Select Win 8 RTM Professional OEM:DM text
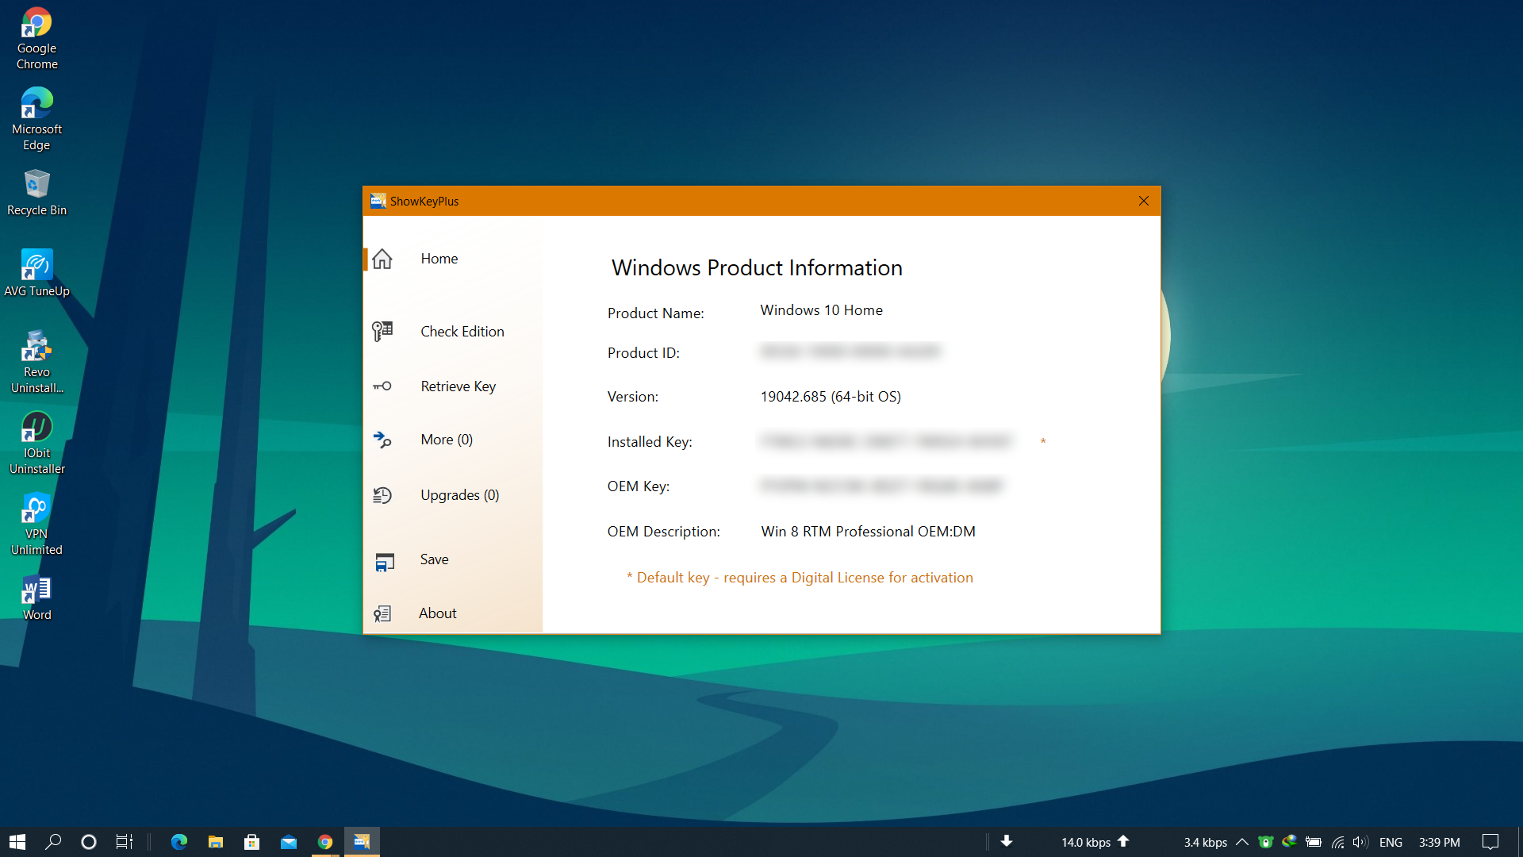 tap(868, 532)
